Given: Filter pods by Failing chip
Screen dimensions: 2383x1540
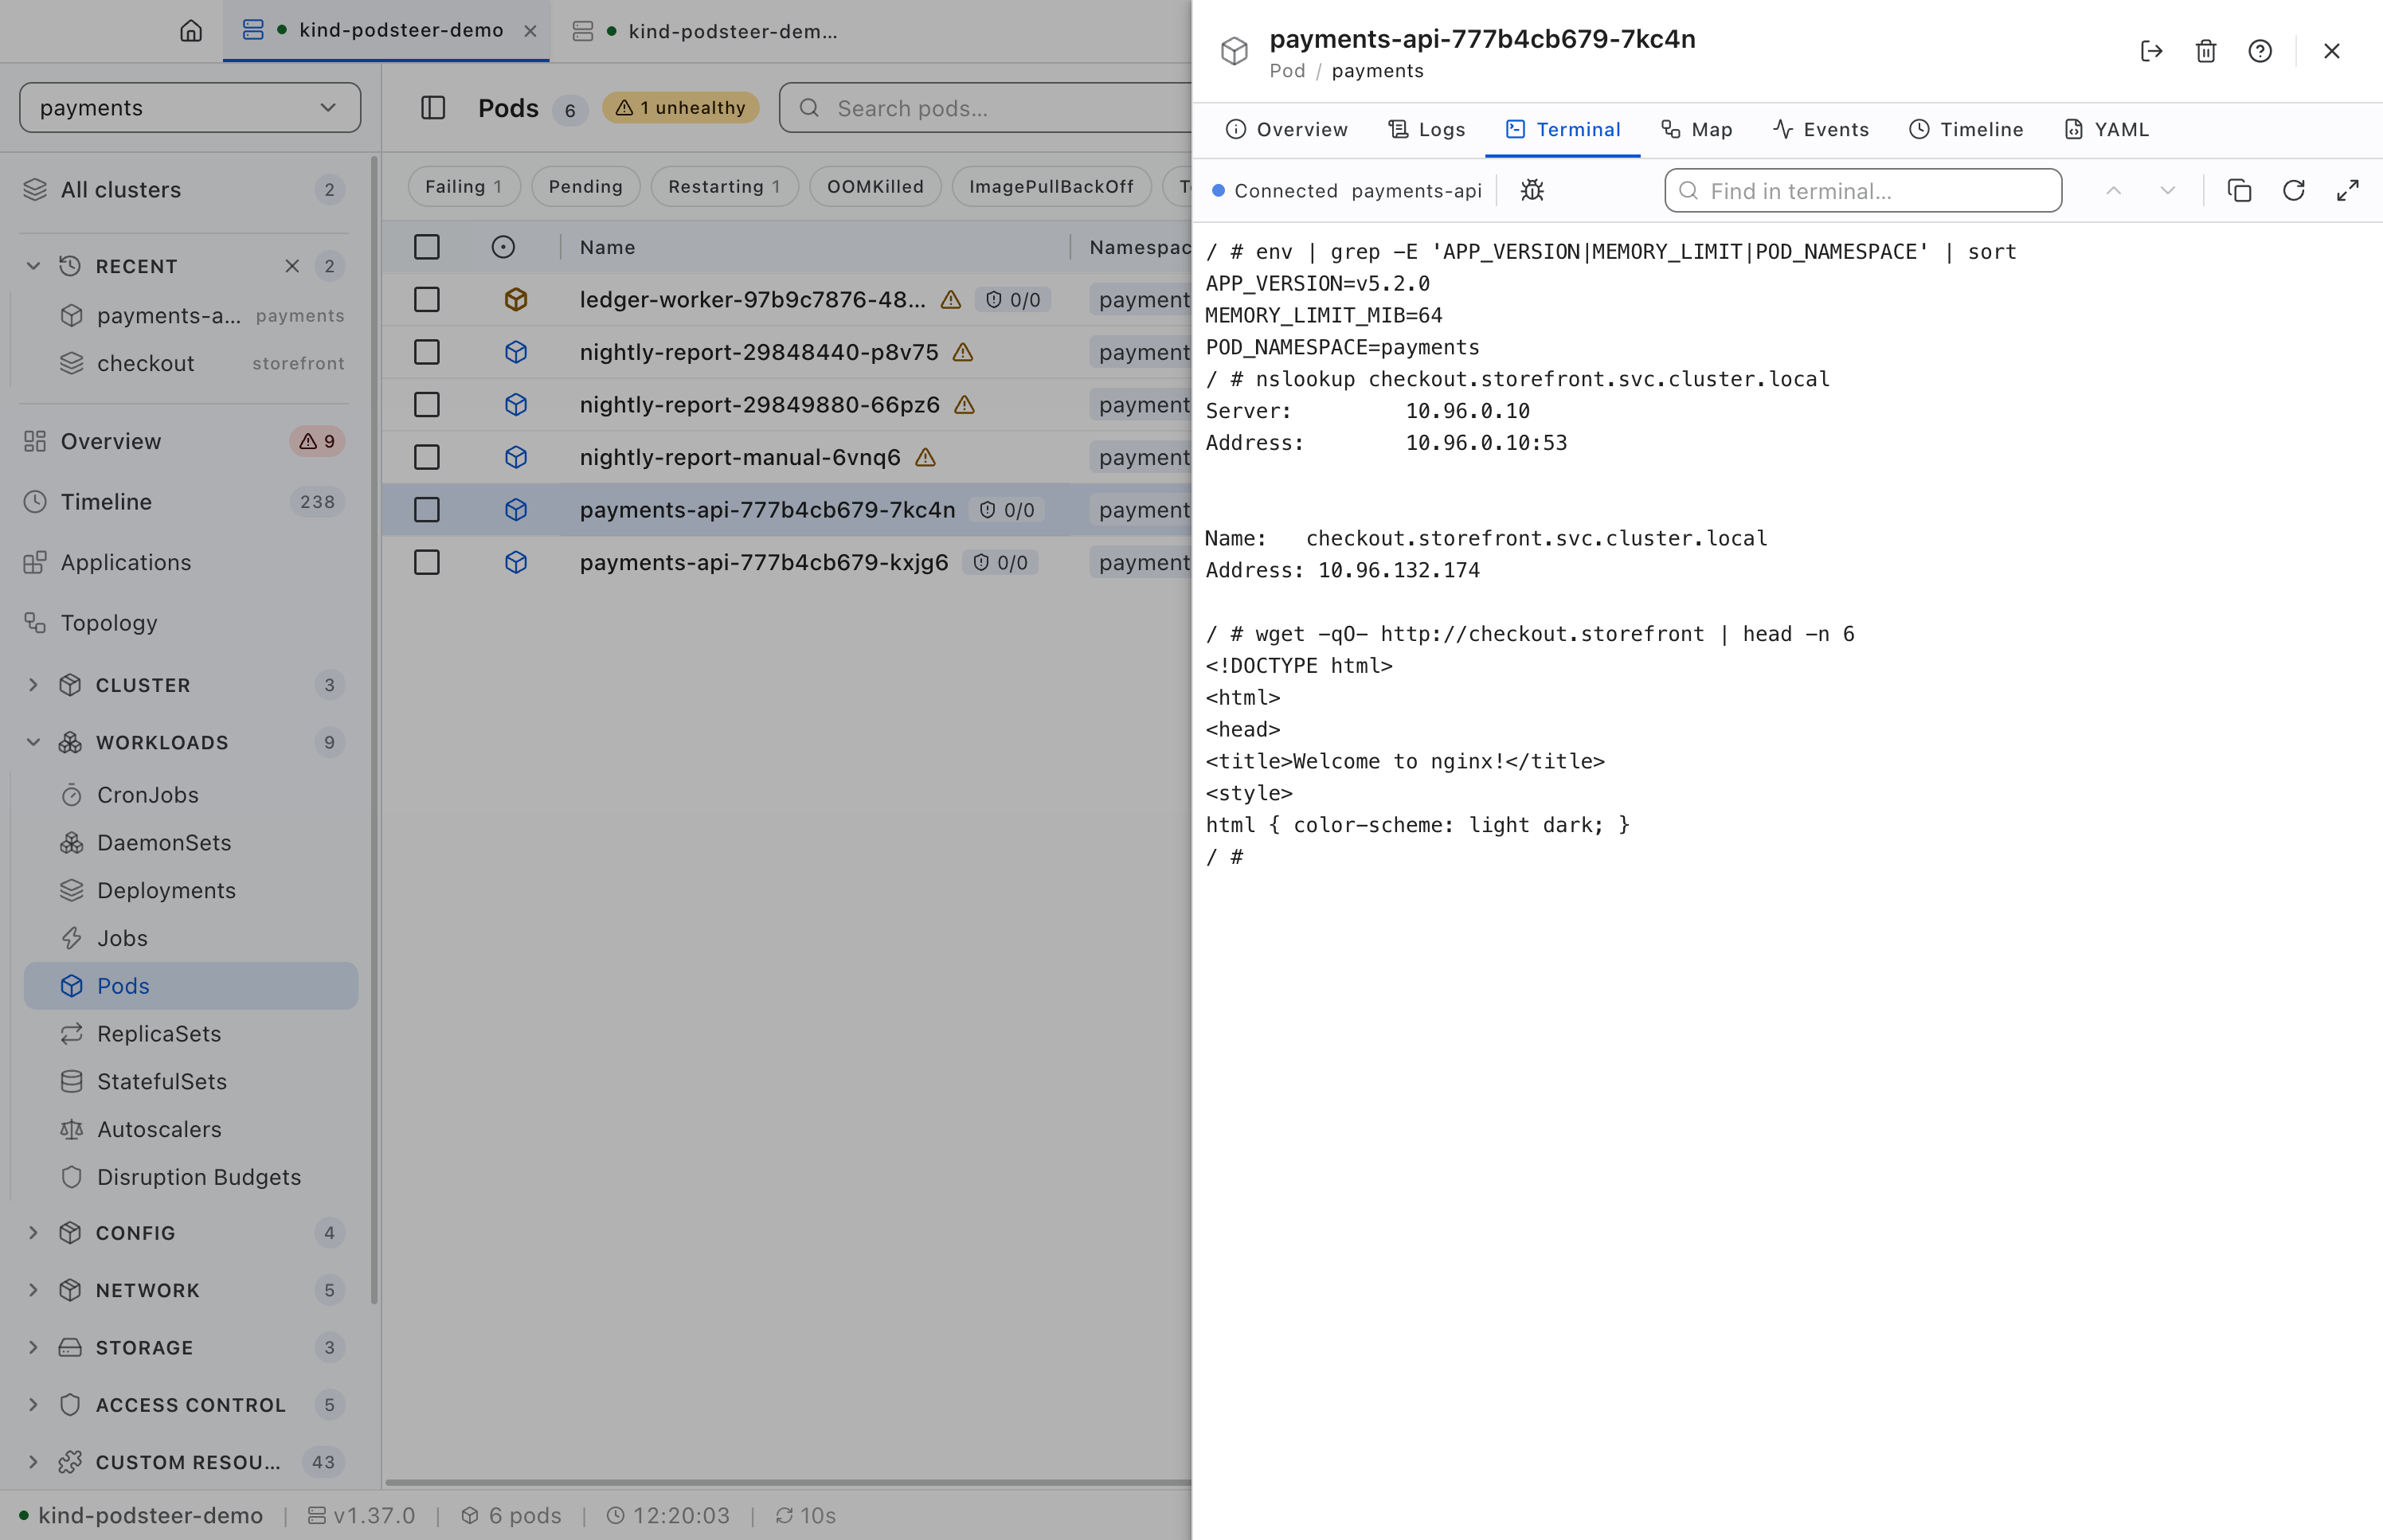Looking at the screenshot, I should pyautogui.click(x=463, y=187).
